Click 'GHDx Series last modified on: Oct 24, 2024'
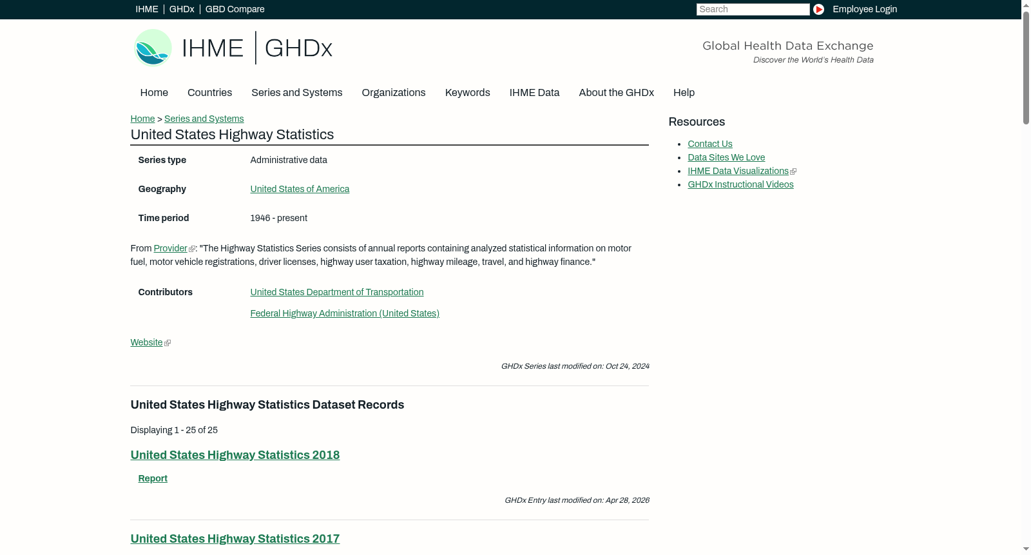Image resolution: width=1031 pixels, height=555 pixels. point(575,366)
